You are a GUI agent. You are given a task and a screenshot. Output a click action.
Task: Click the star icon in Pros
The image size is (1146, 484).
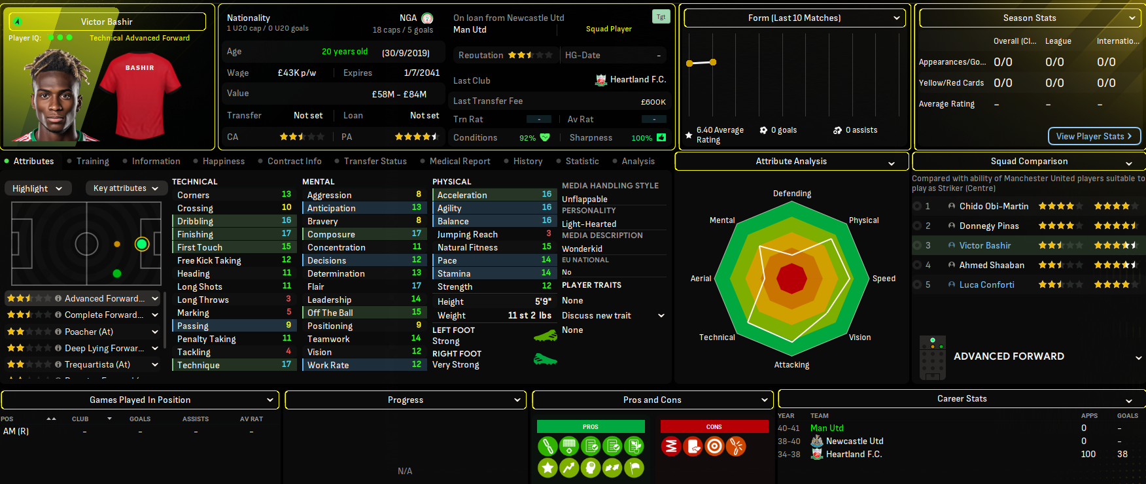click(547, 468)
